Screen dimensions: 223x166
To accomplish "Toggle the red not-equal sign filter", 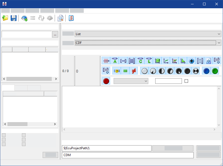I will pos(134,71).
